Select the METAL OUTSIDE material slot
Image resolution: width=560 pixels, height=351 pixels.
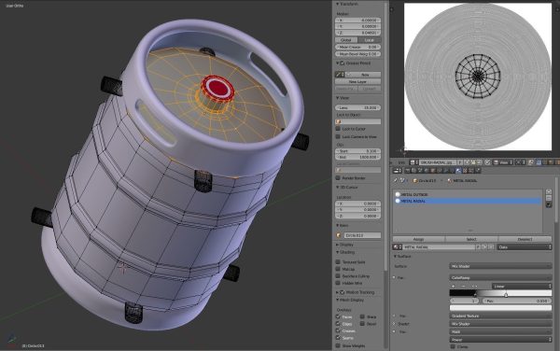(468, 194)
